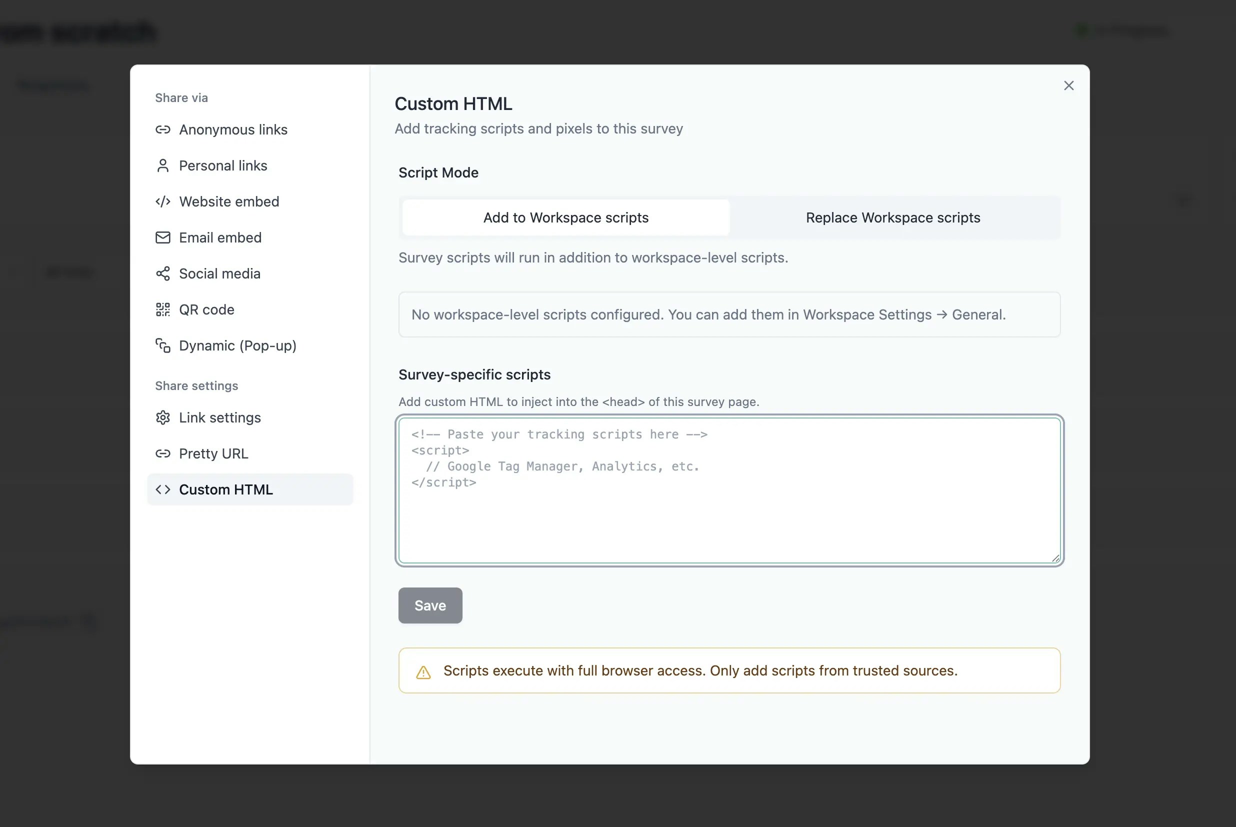The image size is (1236, 827).
Task: Click inside the tracking scripts text area
Action: click(x=729, y=490)
